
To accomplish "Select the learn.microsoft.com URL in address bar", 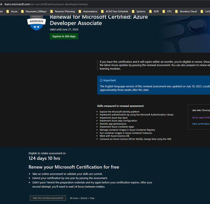I will (x=46, y=4).
